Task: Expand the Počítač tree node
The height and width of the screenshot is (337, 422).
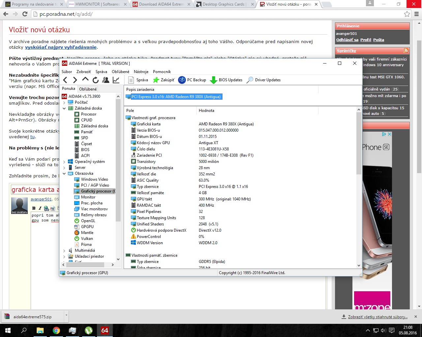Action: [x=64, y=102]
